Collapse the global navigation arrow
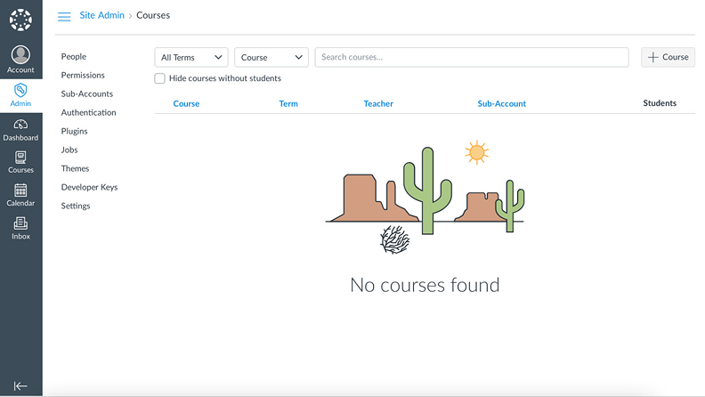705x397 pixels. (x=20, y=385)
